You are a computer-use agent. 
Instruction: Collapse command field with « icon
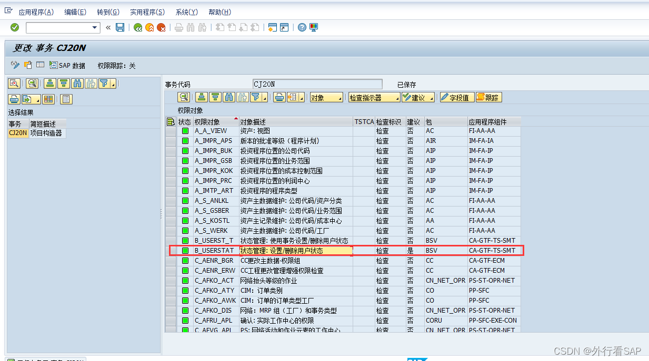coord(108,27)
